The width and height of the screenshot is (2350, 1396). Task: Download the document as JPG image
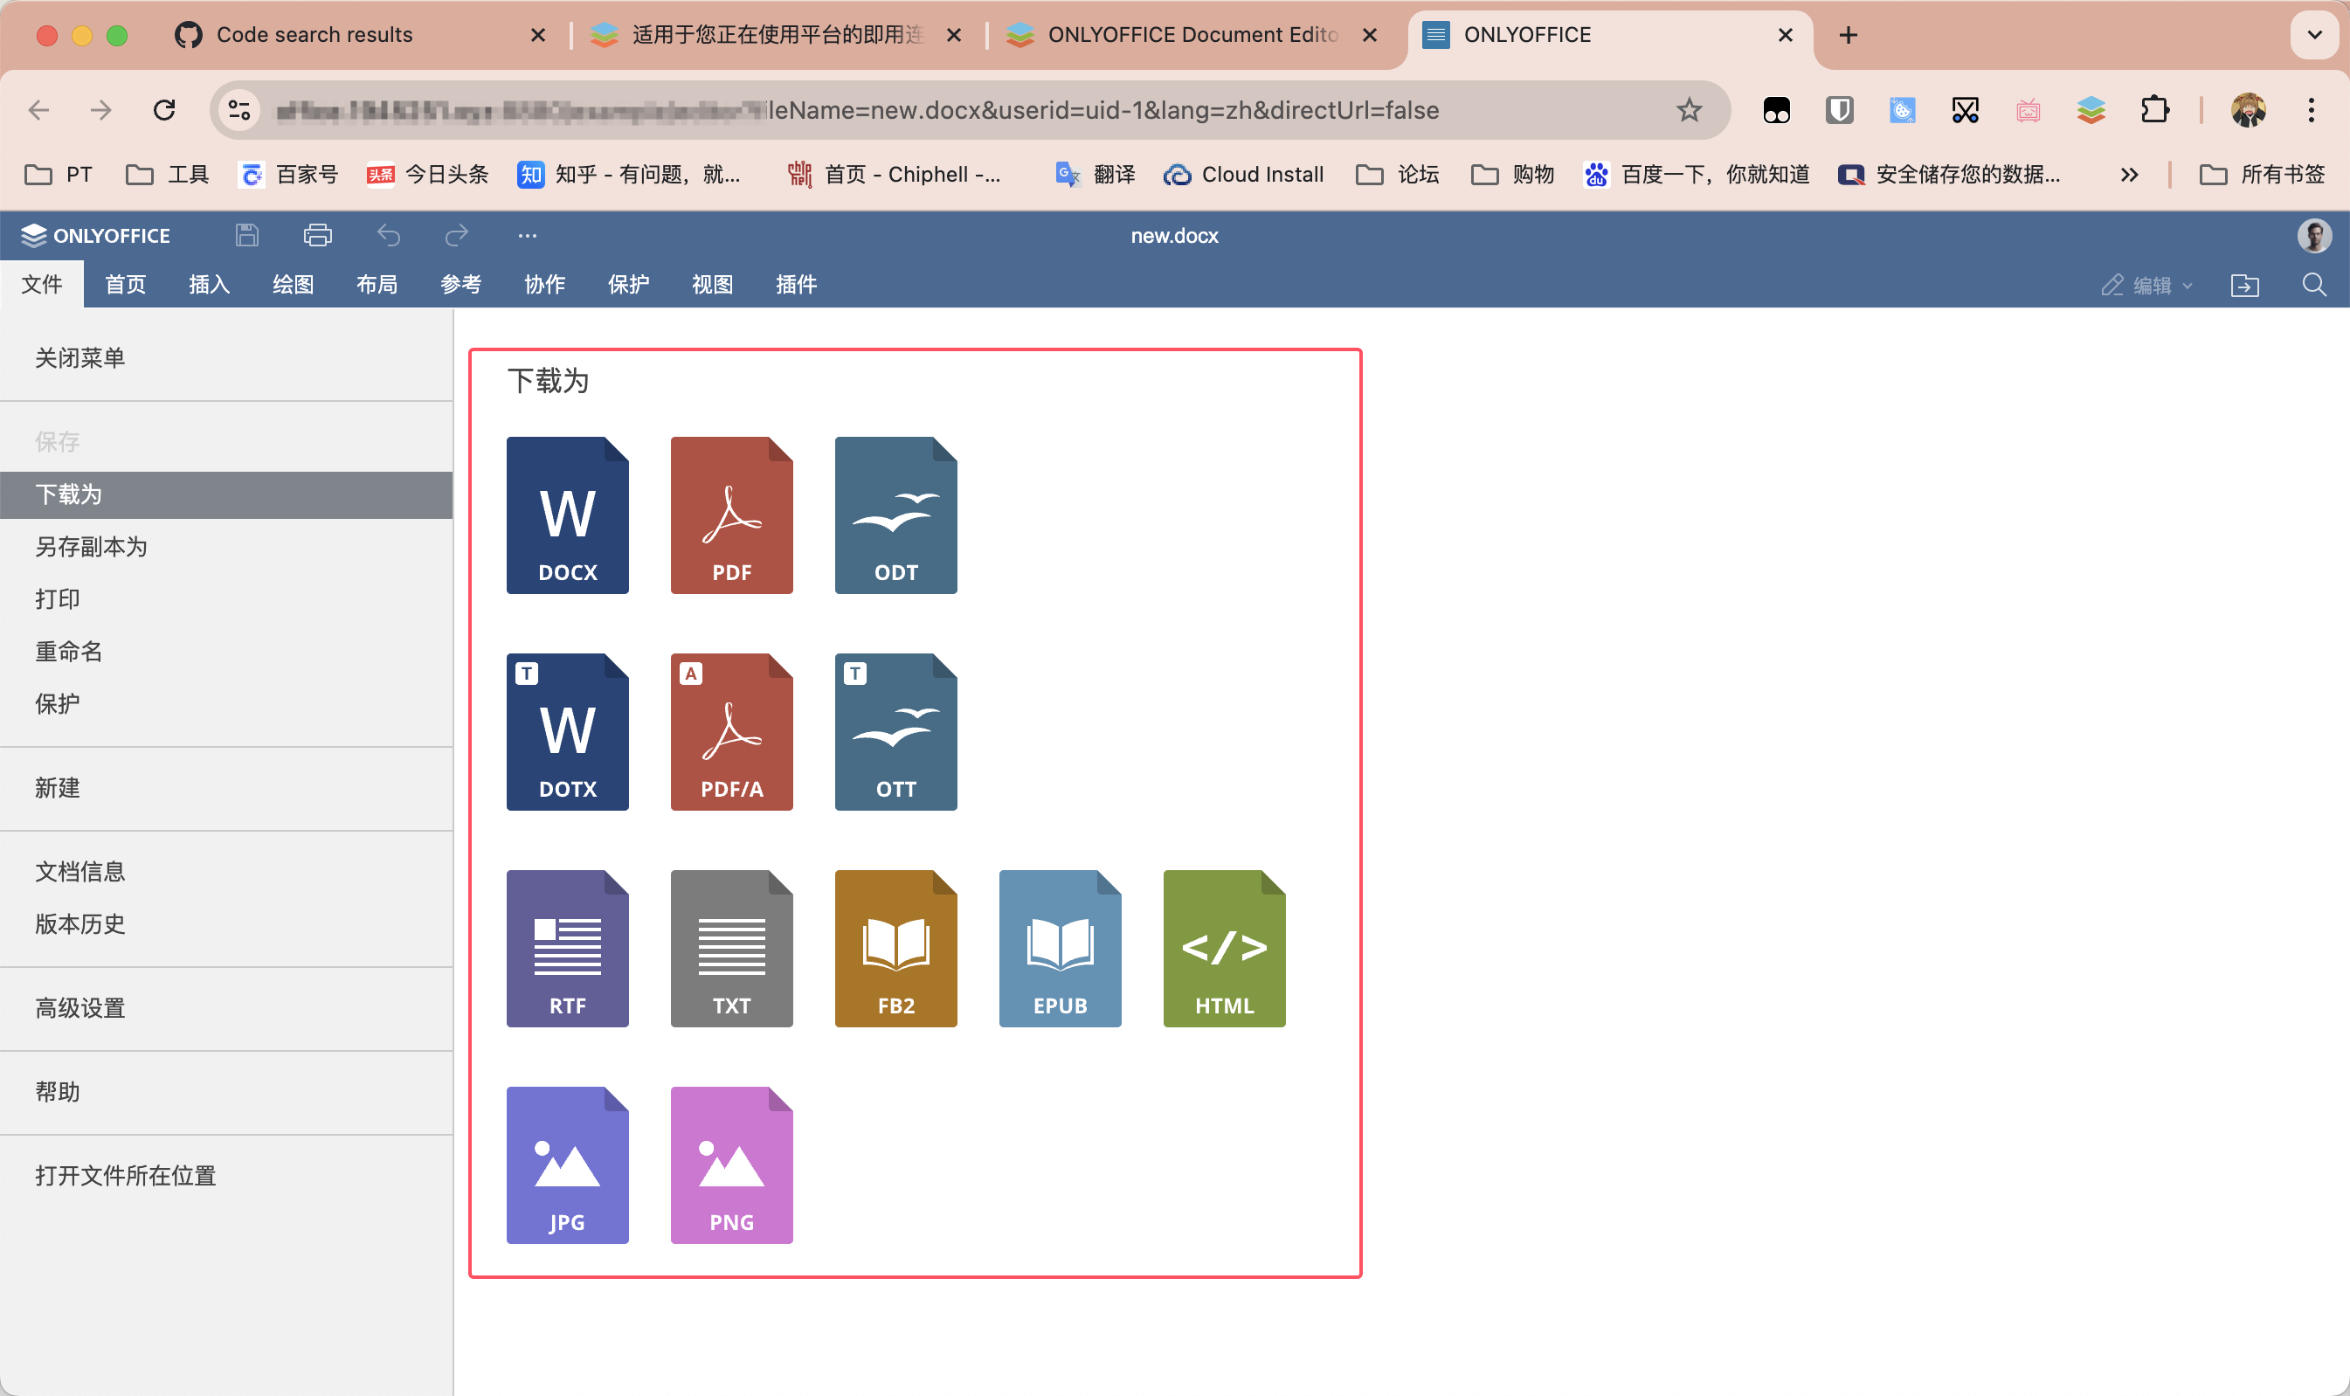(567, 1164)
